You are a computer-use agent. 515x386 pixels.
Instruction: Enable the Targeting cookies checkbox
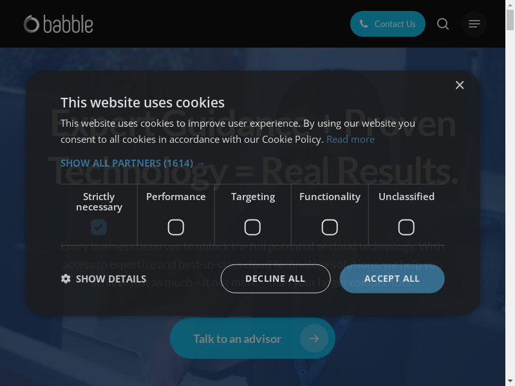252,227
